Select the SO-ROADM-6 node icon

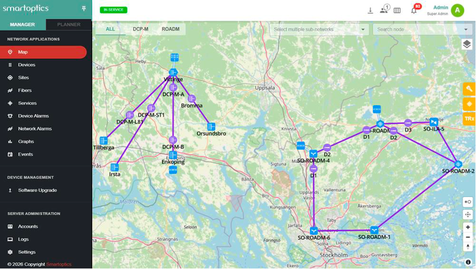coord(314,231)
